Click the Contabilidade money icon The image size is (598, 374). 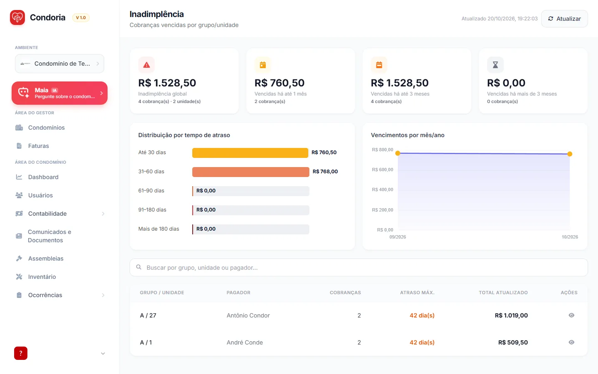pos(19,214)
